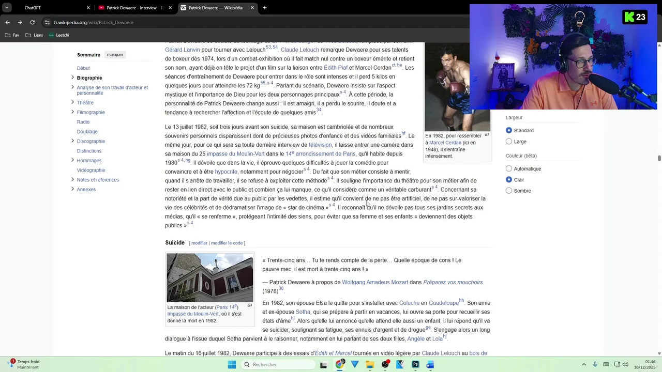
Task: Select the Standard width radio button
Action: pos(509,130)
